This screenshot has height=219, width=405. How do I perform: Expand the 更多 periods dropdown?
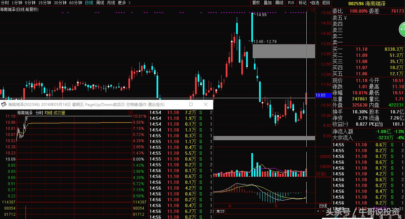(124, 3)
